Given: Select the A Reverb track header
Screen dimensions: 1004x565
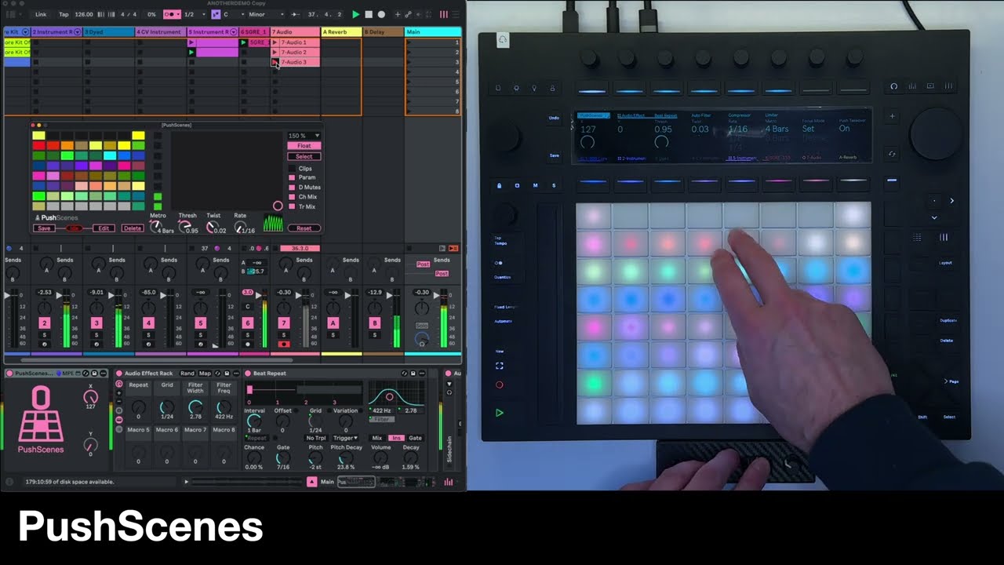Looking at the screenshot, I should 341,32.
